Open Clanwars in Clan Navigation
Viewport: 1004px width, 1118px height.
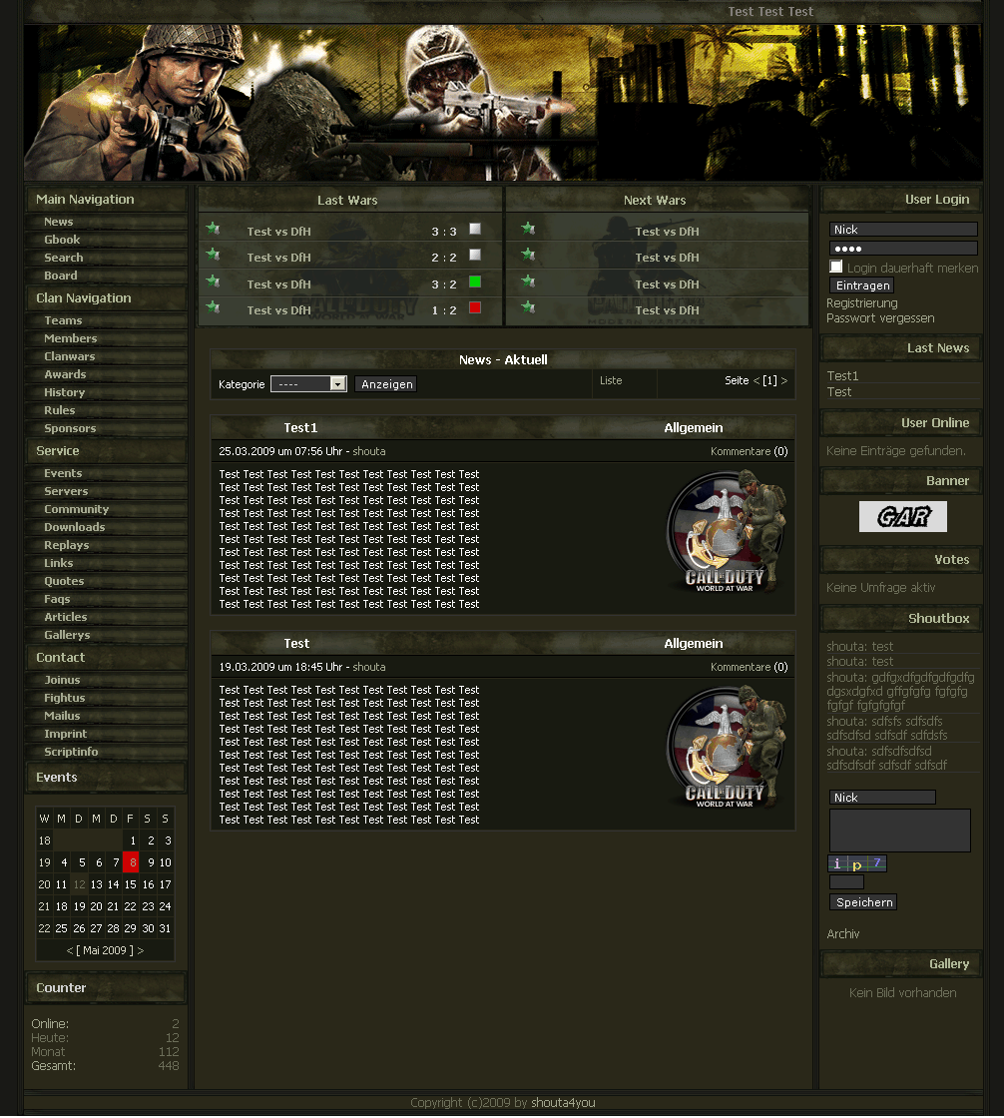point(69,356)
